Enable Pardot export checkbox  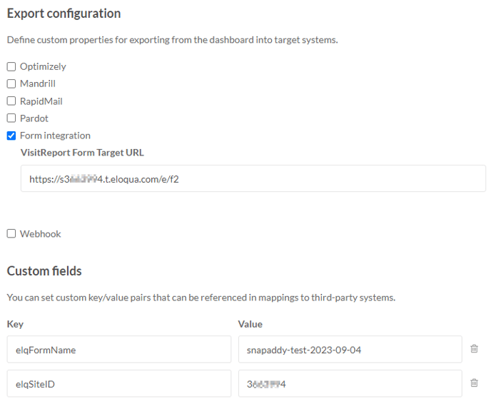11,118
